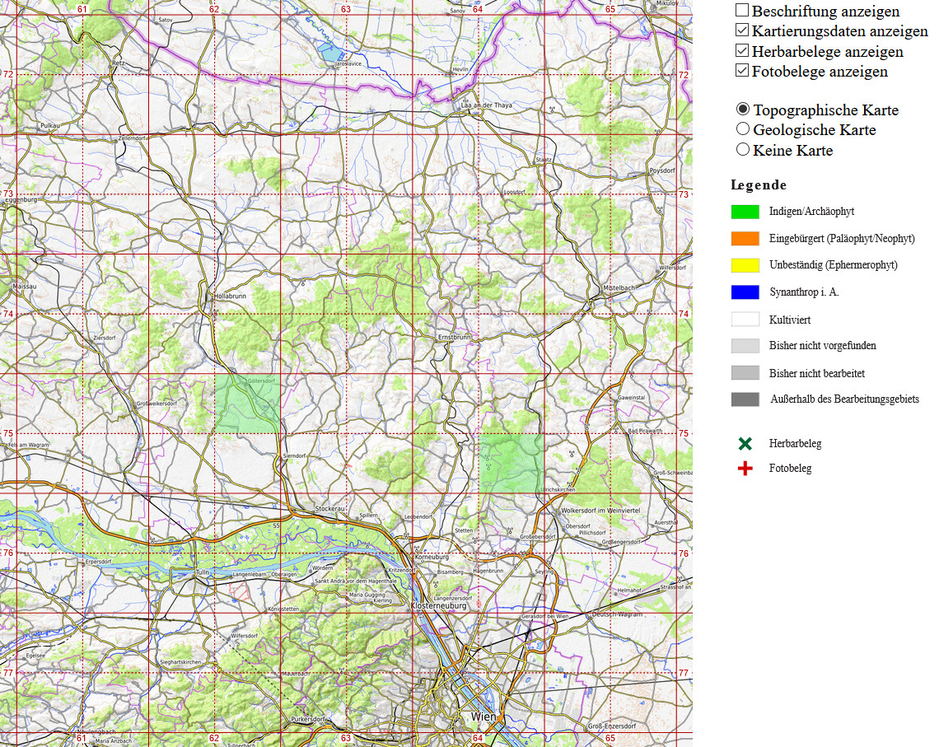This screenshot has width=939, height=747.
Task: Click dark gray Außerhalb des Bearbeitungsgebiets swatch
Action: pos(745,399)
